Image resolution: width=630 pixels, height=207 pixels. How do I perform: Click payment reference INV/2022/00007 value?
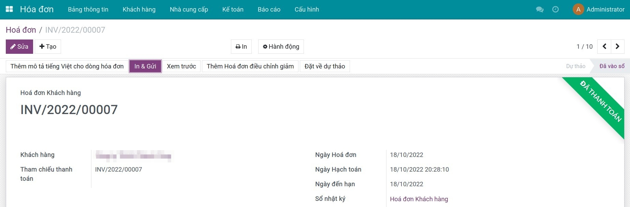(119, 170)
